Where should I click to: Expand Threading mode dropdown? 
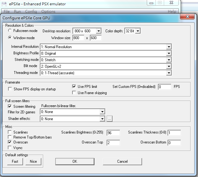169,73
